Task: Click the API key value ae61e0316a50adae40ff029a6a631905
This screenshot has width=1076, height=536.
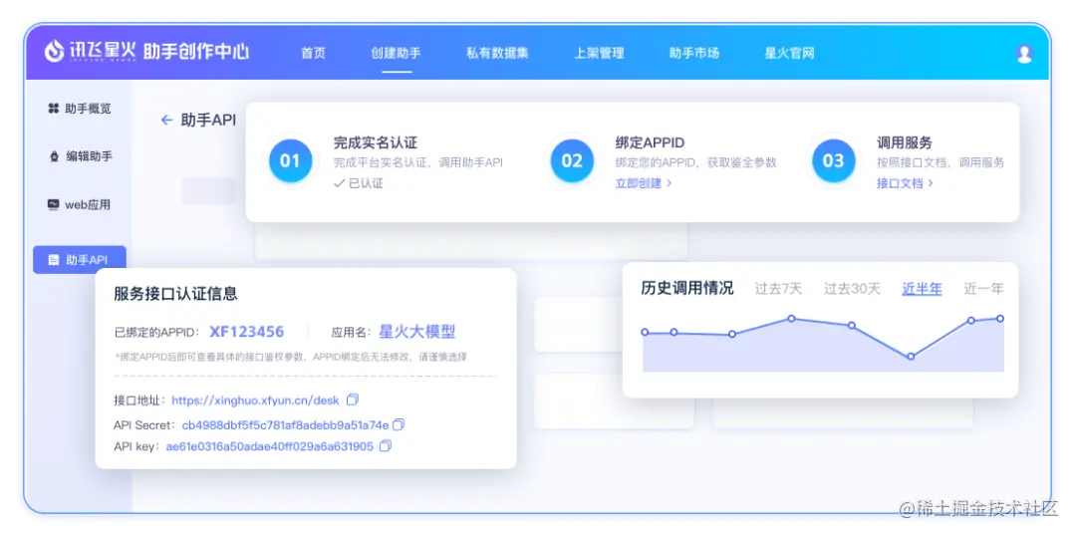Action: coord(270,446)
